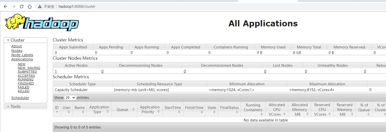
Task: Click the Lost Nodes count link
Action: [265, 71]
